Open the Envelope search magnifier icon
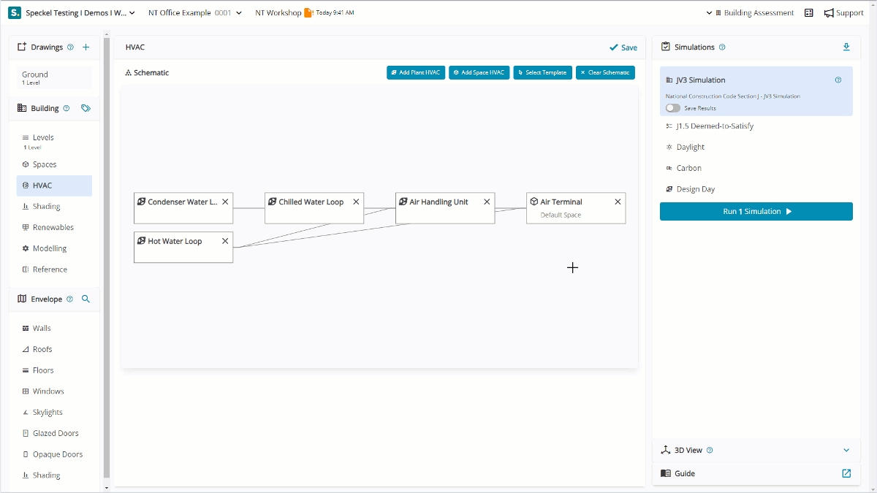This screenshot has width=877, height=493. 86,299
